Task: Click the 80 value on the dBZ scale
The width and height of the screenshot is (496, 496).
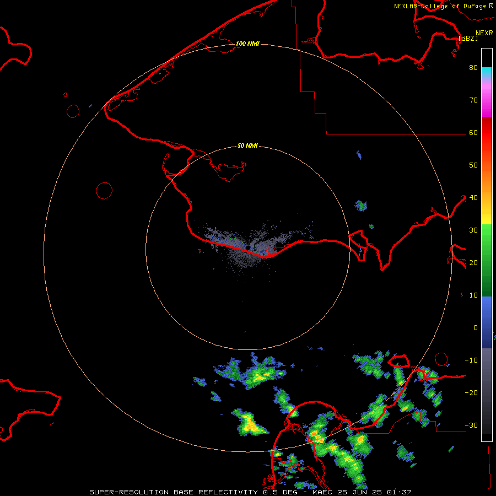Action: (x=473, y=68)
